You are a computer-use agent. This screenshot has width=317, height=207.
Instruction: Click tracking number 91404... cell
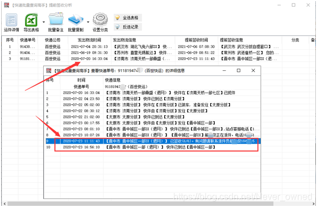click(27, 53)
